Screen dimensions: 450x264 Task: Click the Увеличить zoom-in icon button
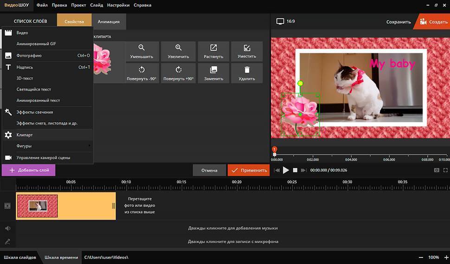(178, 50)
